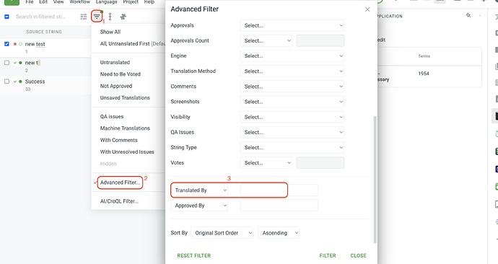Viewport: 498px width, 264px height.
Task: Open the search options sliders icon
Action: tap(84, 17)
